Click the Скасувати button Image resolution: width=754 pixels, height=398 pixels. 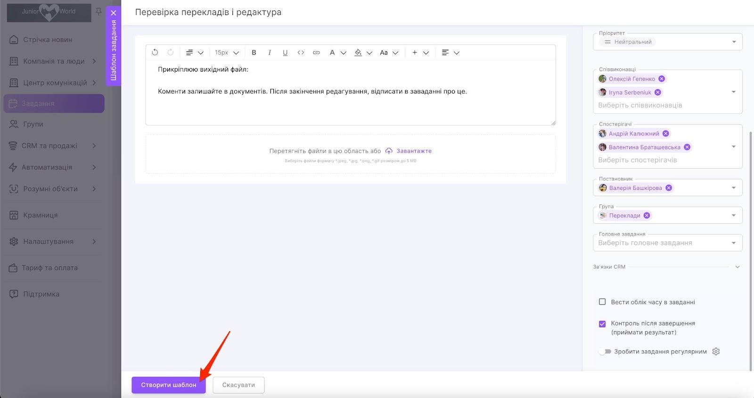[x=238, y=385]
